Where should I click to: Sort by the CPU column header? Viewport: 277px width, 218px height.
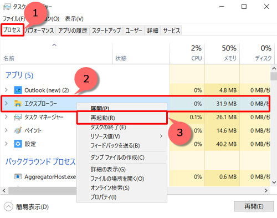pyautogui.click(x=187, y=54)
